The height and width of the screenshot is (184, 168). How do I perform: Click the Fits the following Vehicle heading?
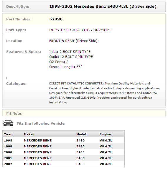[x=40, y=123]
